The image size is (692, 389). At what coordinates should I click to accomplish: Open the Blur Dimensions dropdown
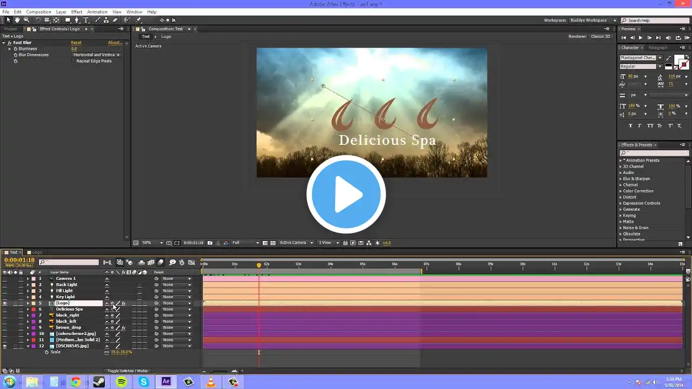[96, 55]
